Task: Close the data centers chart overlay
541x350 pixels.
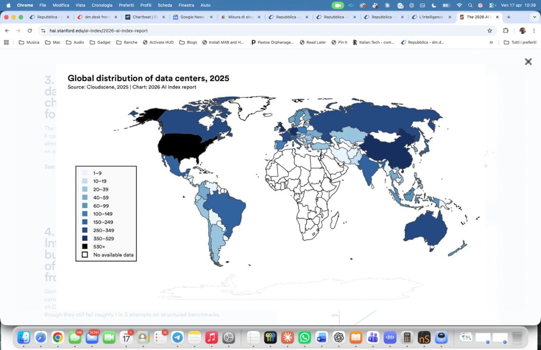Action: tap(528, 62)
